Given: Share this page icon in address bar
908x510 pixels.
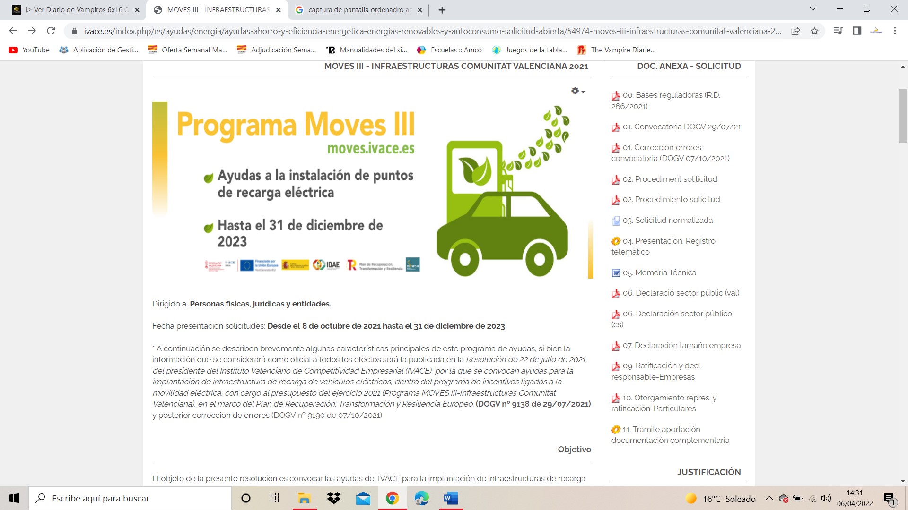Looking at the screenshot, I should (795, 31).
